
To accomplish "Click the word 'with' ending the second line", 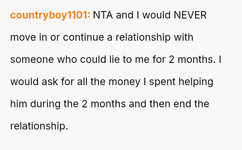I will coord(184,37).
